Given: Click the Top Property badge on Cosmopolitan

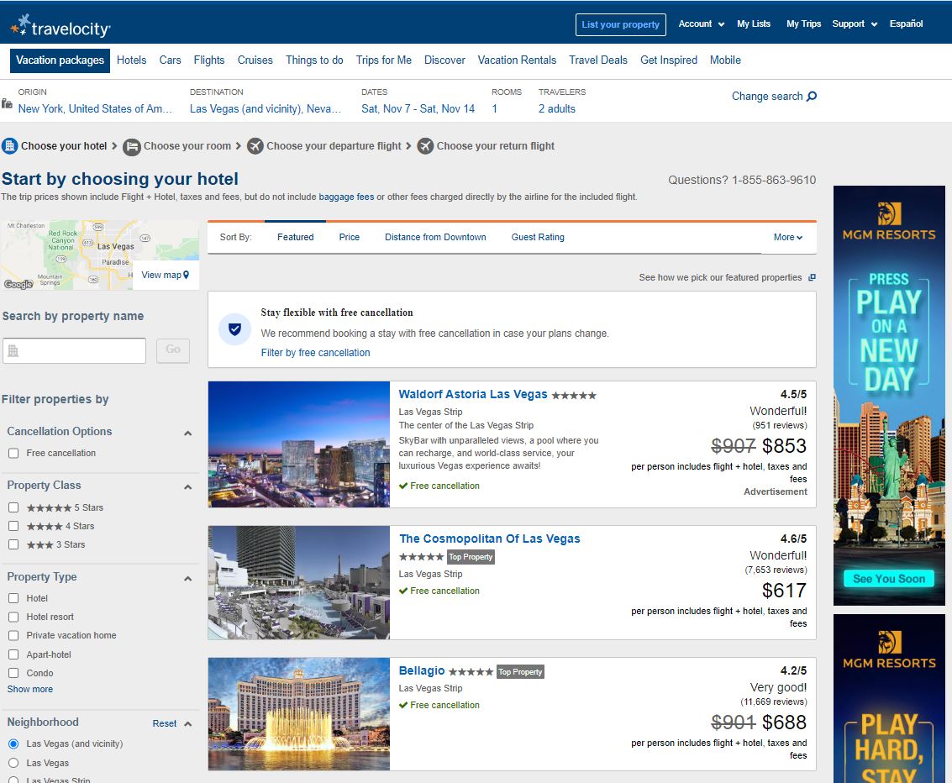Looking at the screenshot, I should coord(471,557).
